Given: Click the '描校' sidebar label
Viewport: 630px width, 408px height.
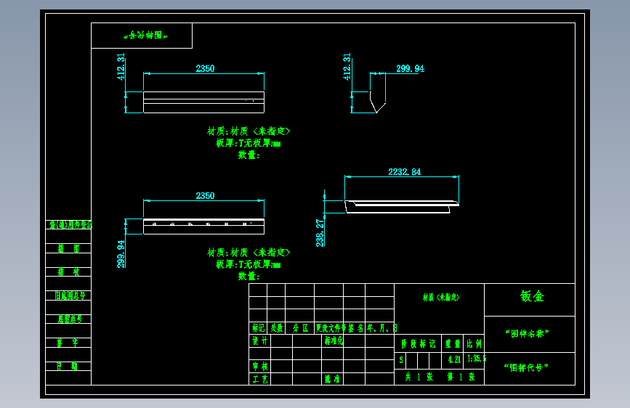Looking at the screenshot, I should coord(68,272).
